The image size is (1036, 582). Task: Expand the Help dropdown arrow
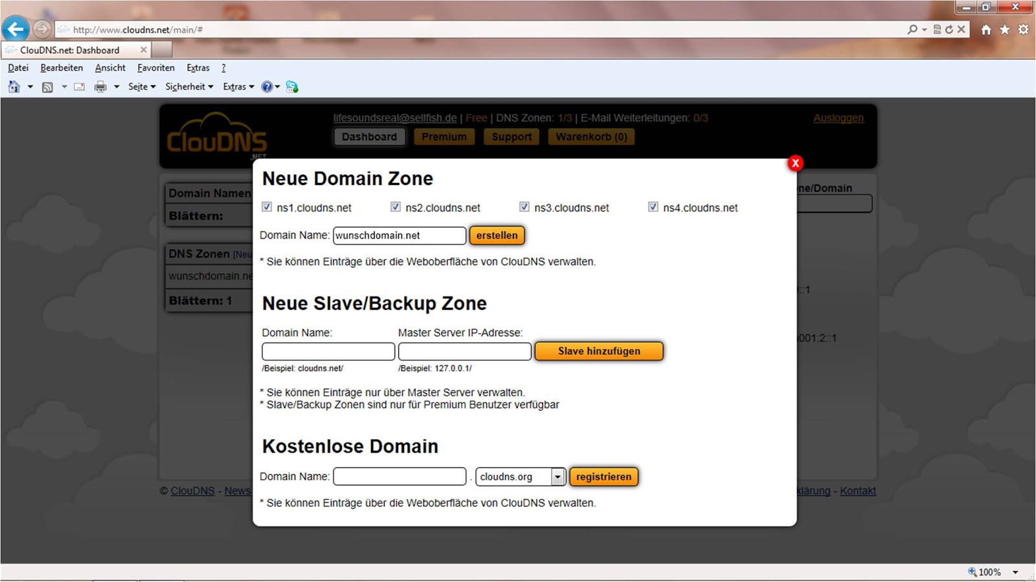click(278, 87)
